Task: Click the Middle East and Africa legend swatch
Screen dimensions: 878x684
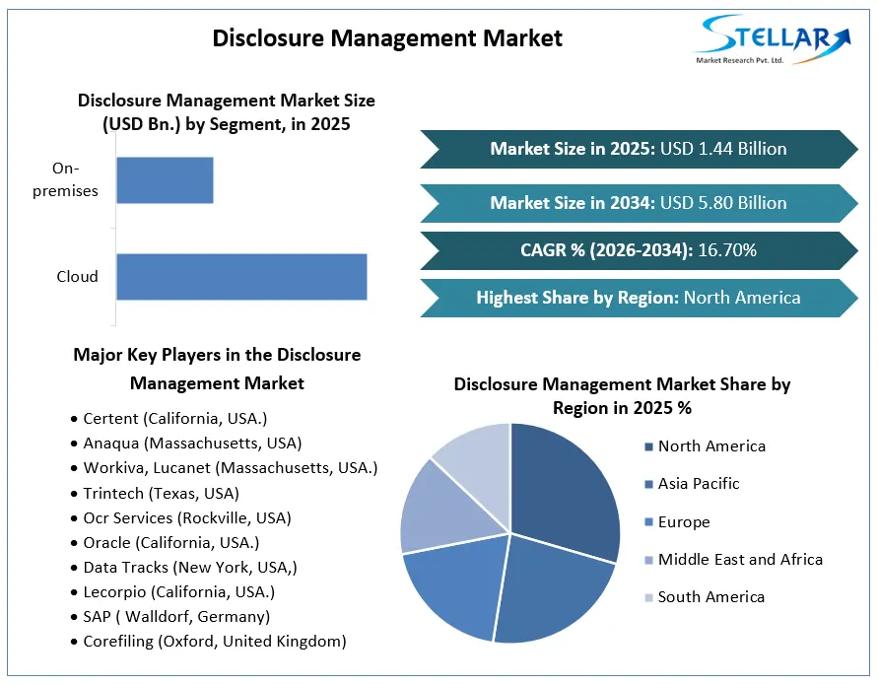Action: [x=648, y=560]
